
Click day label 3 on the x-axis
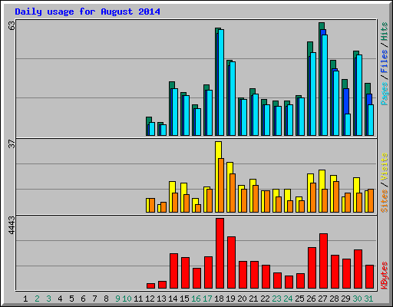tap(48, 299)
